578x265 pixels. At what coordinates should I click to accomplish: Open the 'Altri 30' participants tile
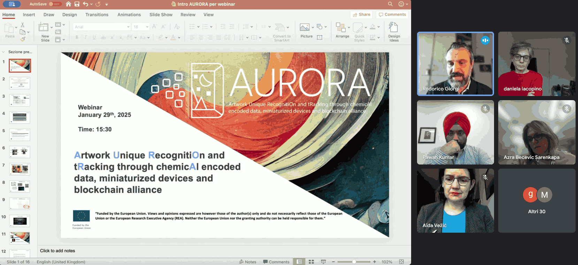click(x=537, y=201)
